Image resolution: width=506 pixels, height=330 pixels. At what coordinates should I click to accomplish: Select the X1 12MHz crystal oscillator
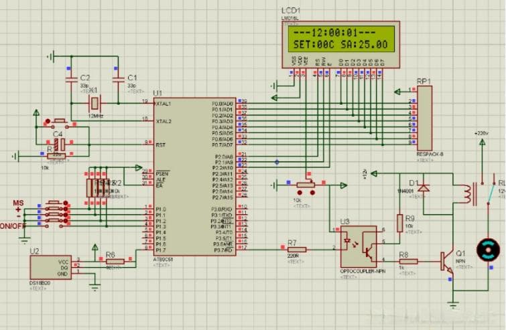click(94, 103)
